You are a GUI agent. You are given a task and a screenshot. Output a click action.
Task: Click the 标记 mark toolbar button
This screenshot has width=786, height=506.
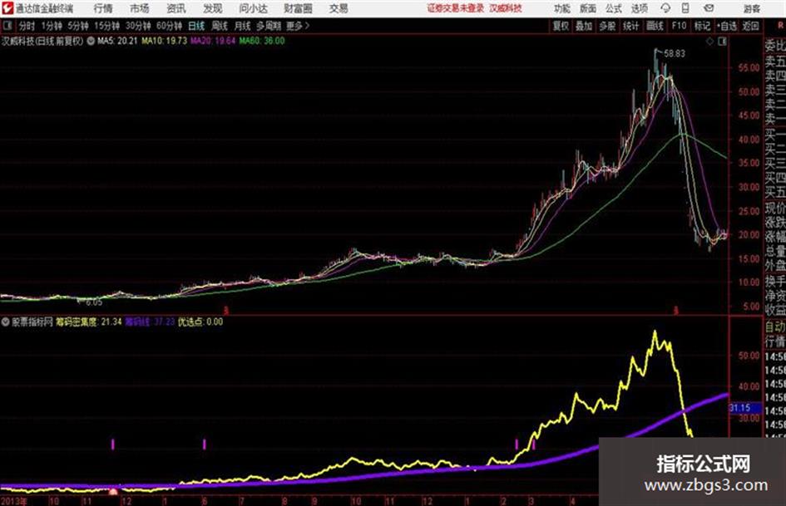point(702,26)
